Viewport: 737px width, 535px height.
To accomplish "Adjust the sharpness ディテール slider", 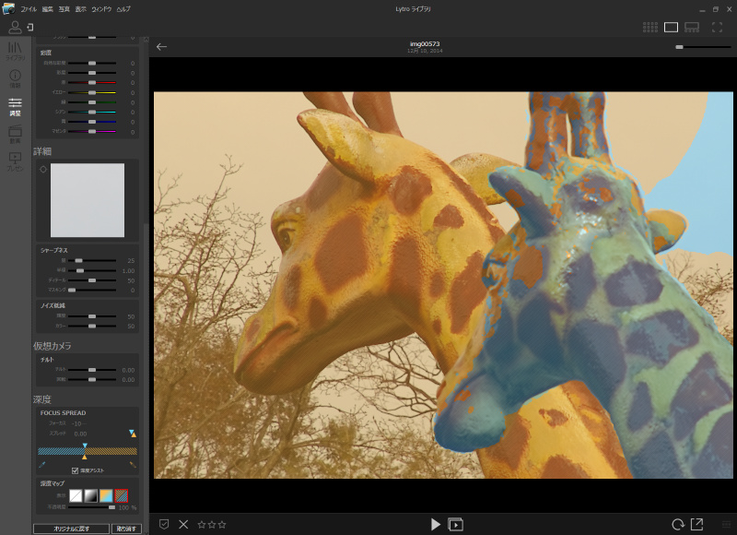I will pos(92,280).
